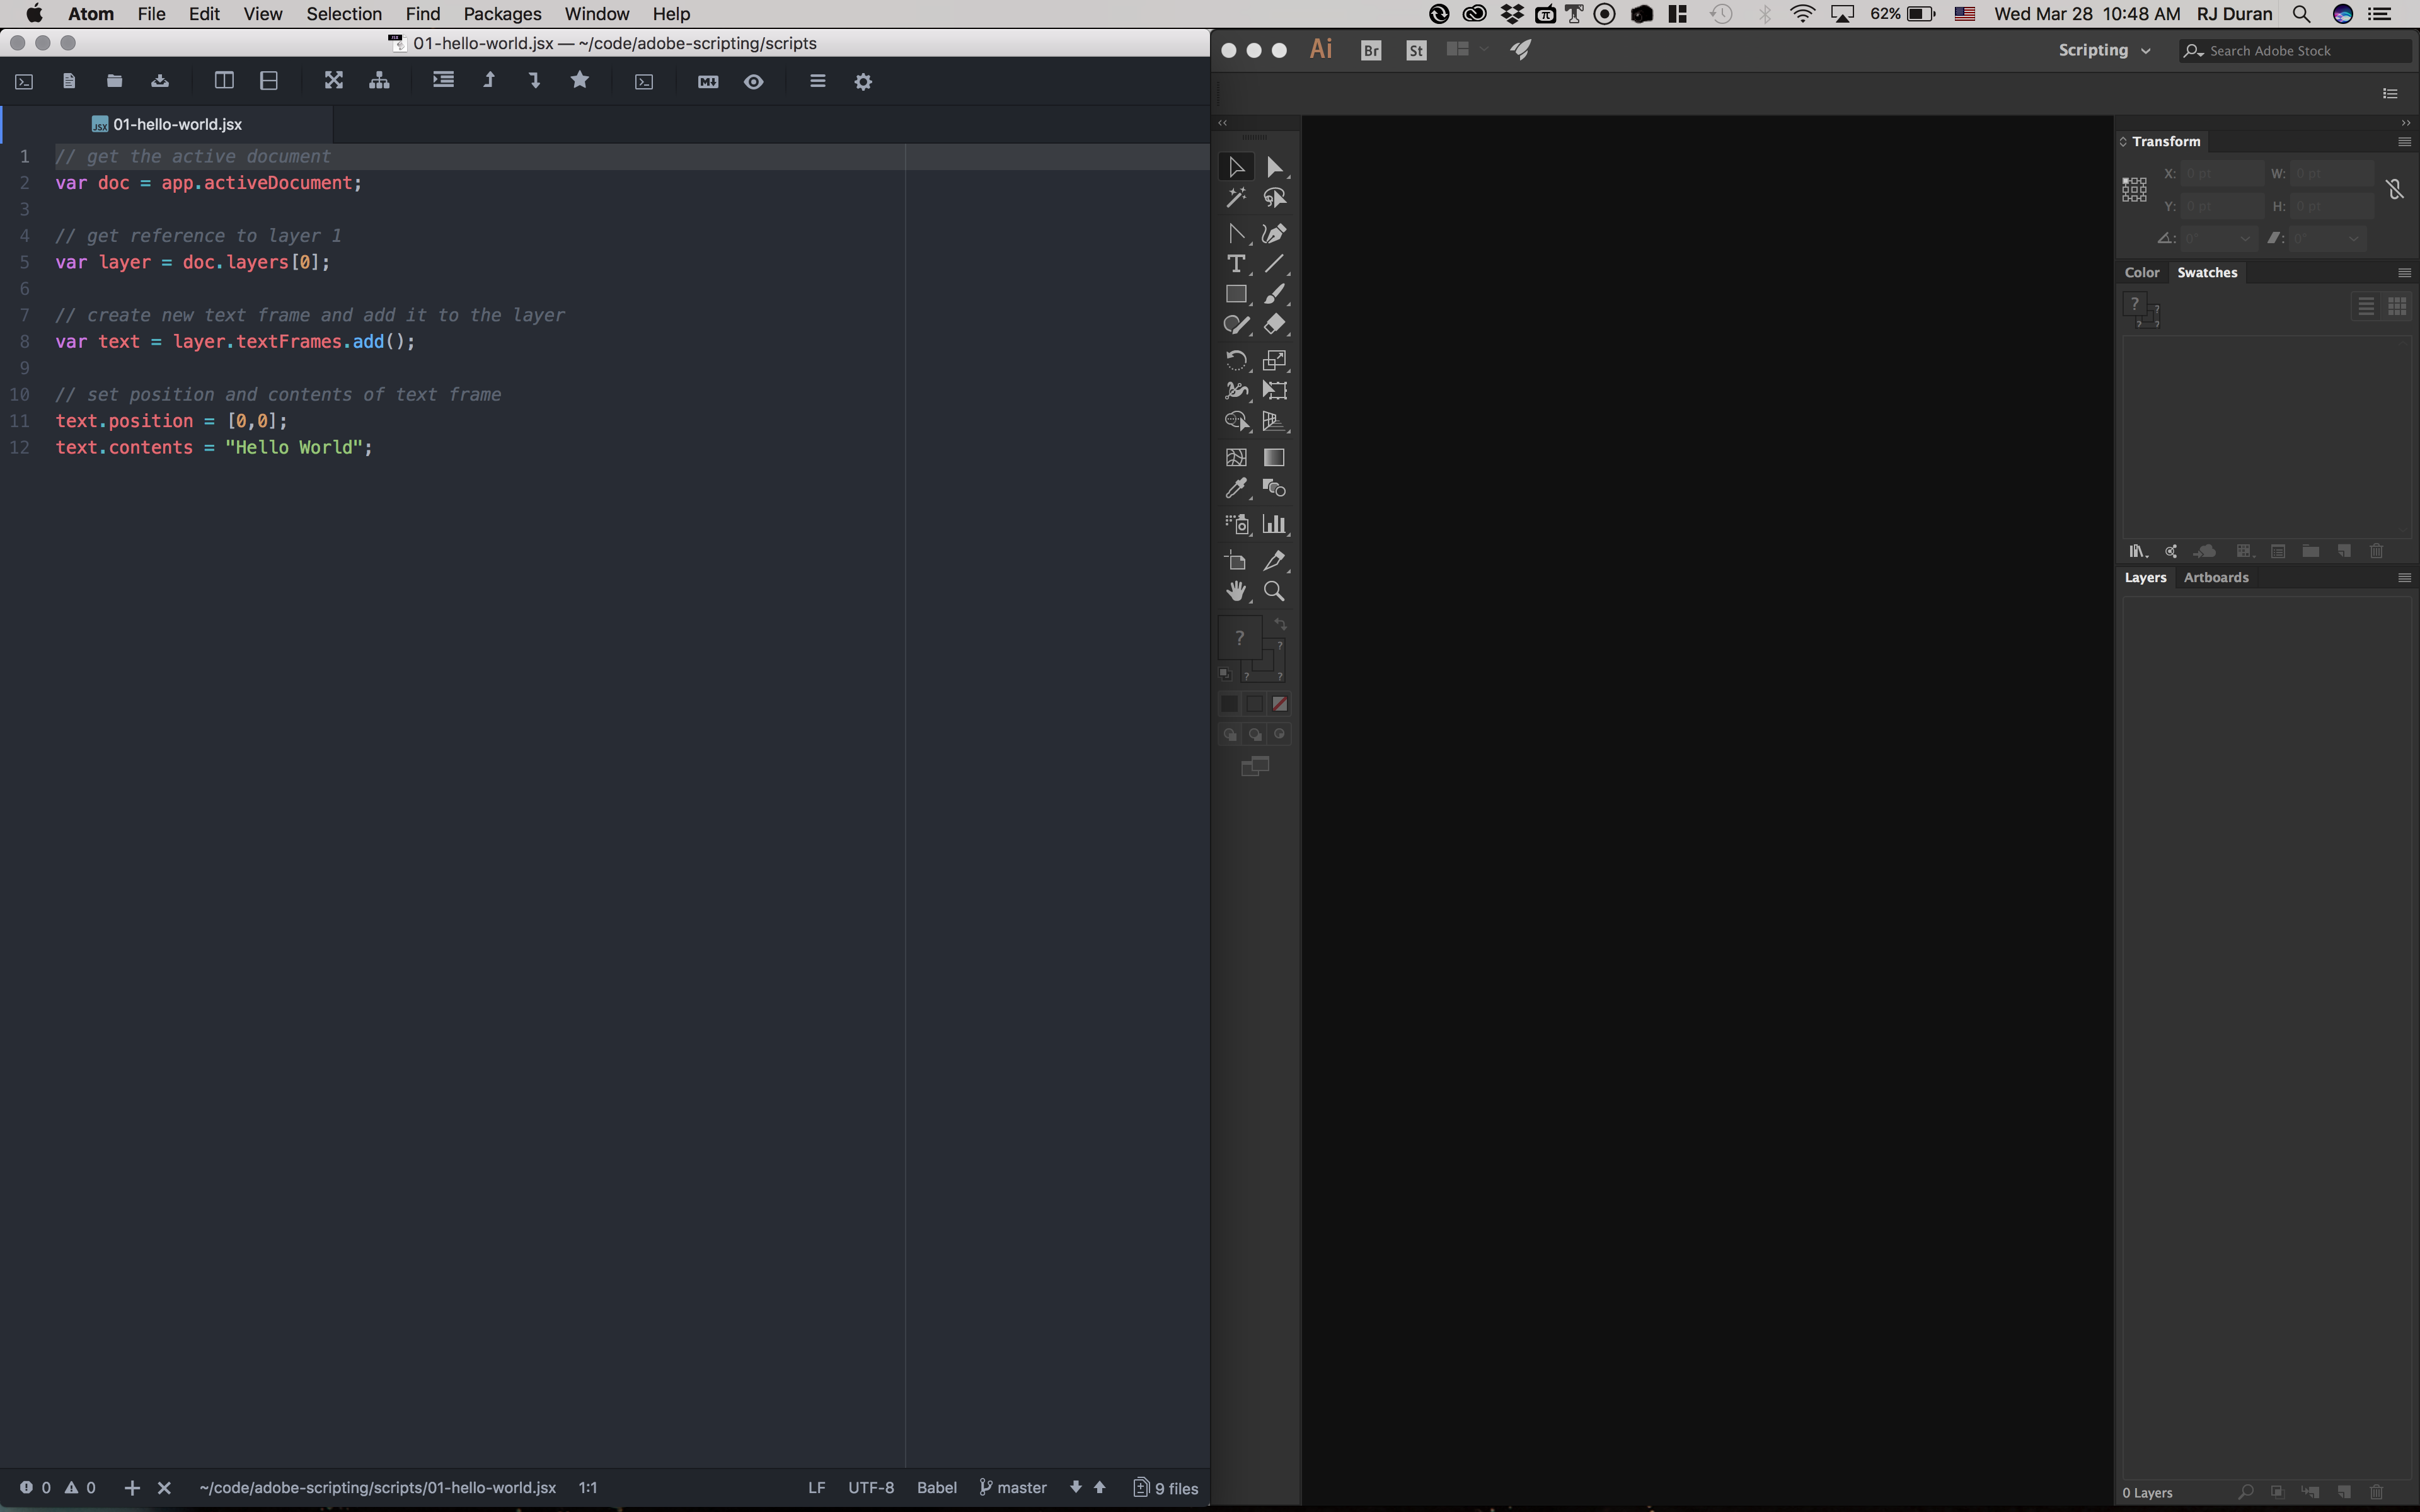Select the Type tool
2420x1512 pixels.
click(x=1236, y=264)
